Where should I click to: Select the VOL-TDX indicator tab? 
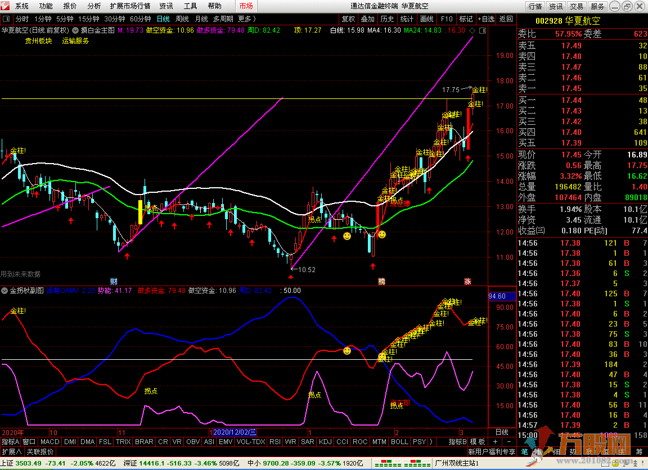(251, 442)
